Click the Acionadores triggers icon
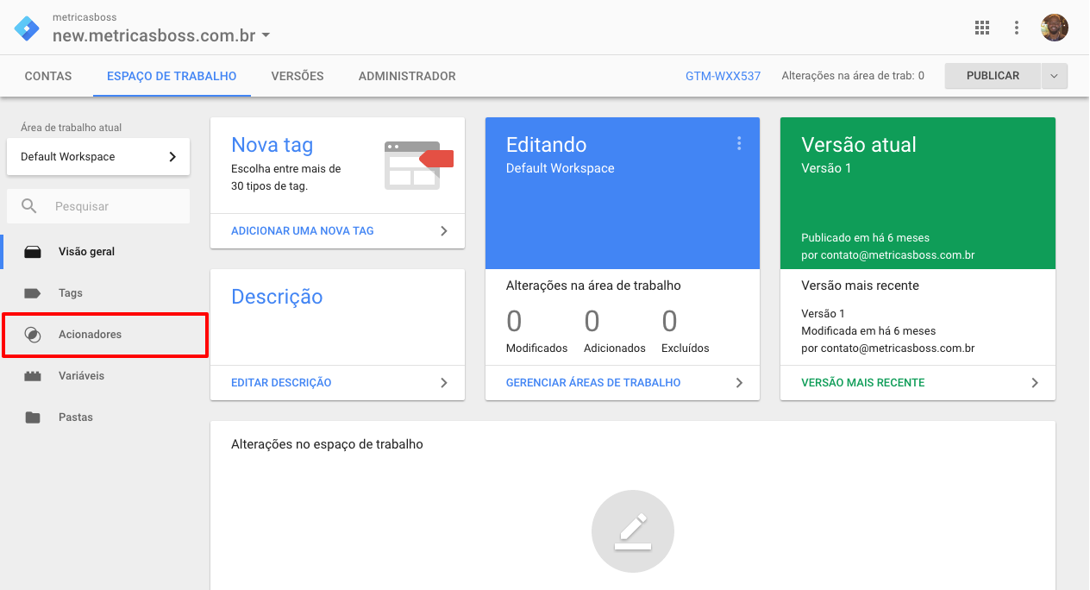This screenshot has height=590, width=1090. [x=33, y=335]
